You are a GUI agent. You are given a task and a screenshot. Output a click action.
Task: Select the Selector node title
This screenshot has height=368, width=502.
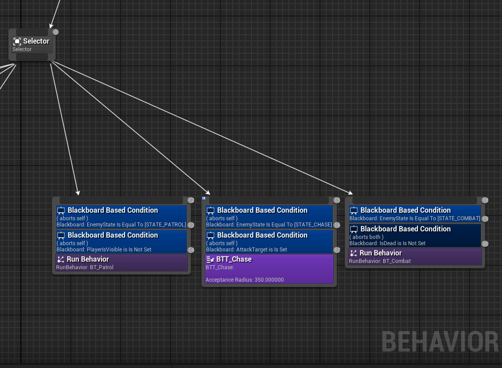tap(36, 41)
